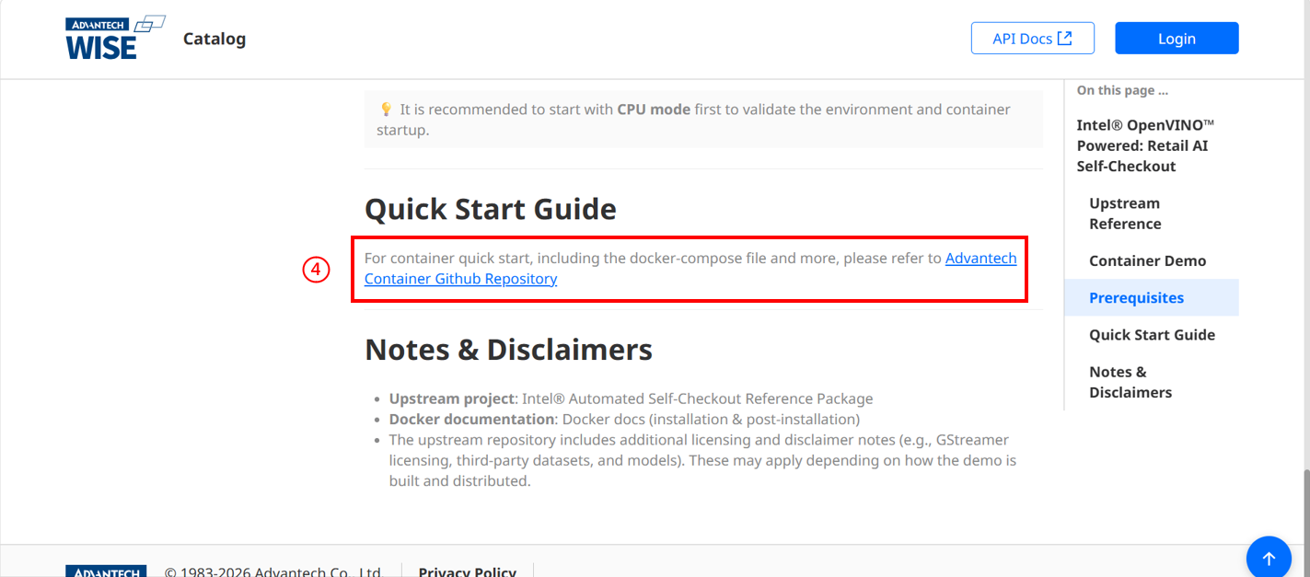Click the upstream repository licensing bullet
The width and height of the screenshot is (1310, 577).
(x=702, y=460)
